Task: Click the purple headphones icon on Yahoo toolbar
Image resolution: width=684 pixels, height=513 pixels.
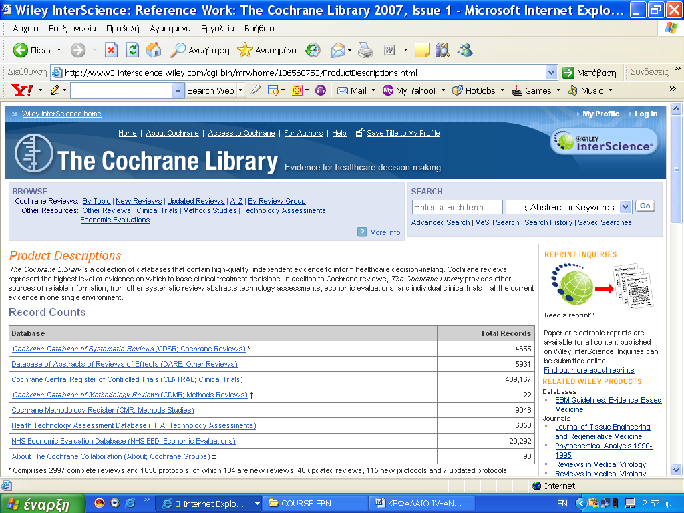Action: point(321,90)
